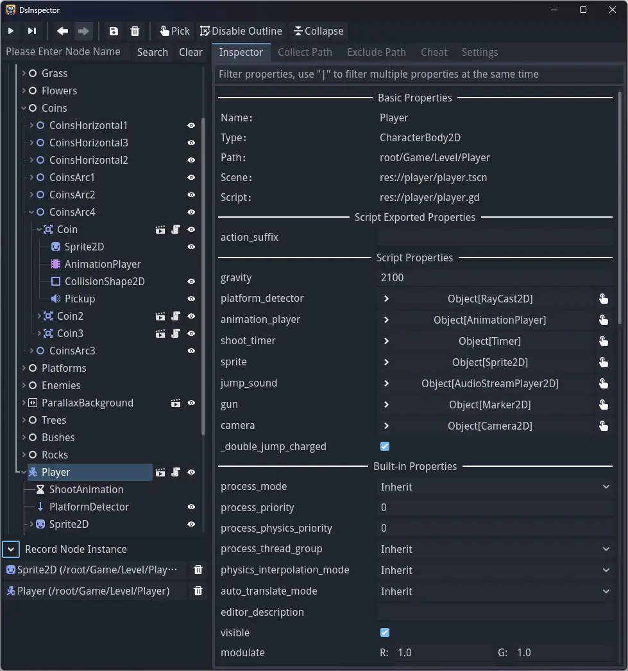Delete recorded Sprite2D node instance
The height and width of the screenshot is (671, 628).
[198, 570]
